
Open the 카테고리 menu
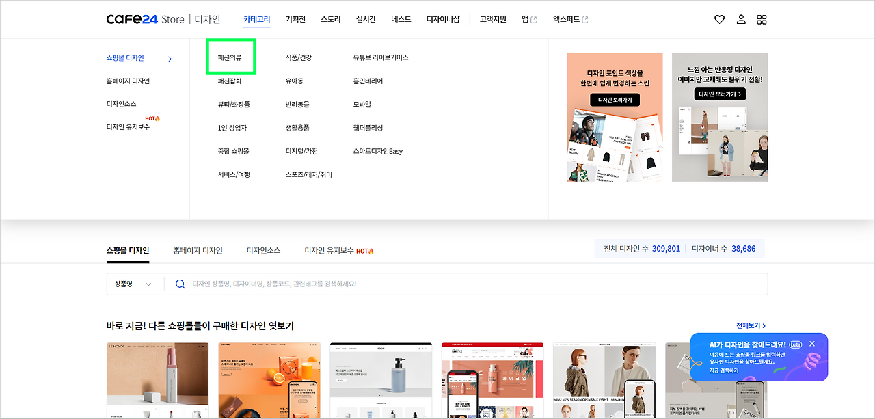257,19
